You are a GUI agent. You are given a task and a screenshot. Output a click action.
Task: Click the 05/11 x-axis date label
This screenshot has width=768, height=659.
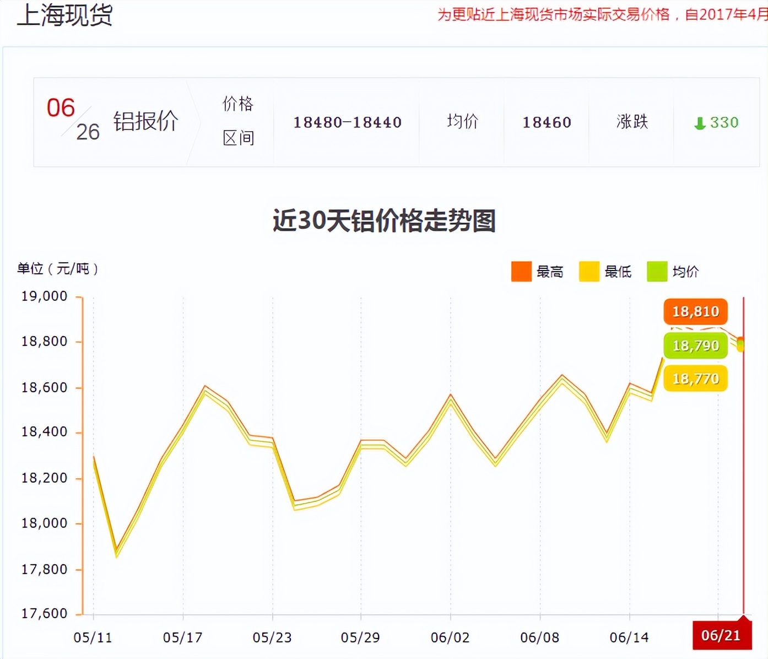click(x=93, y=638)
